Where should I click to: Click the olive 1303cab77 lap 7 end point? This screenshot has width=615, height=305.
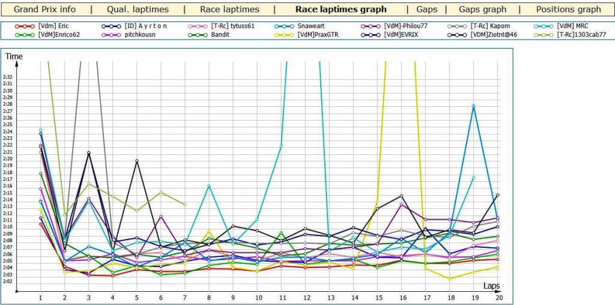[x=185, y=204]
